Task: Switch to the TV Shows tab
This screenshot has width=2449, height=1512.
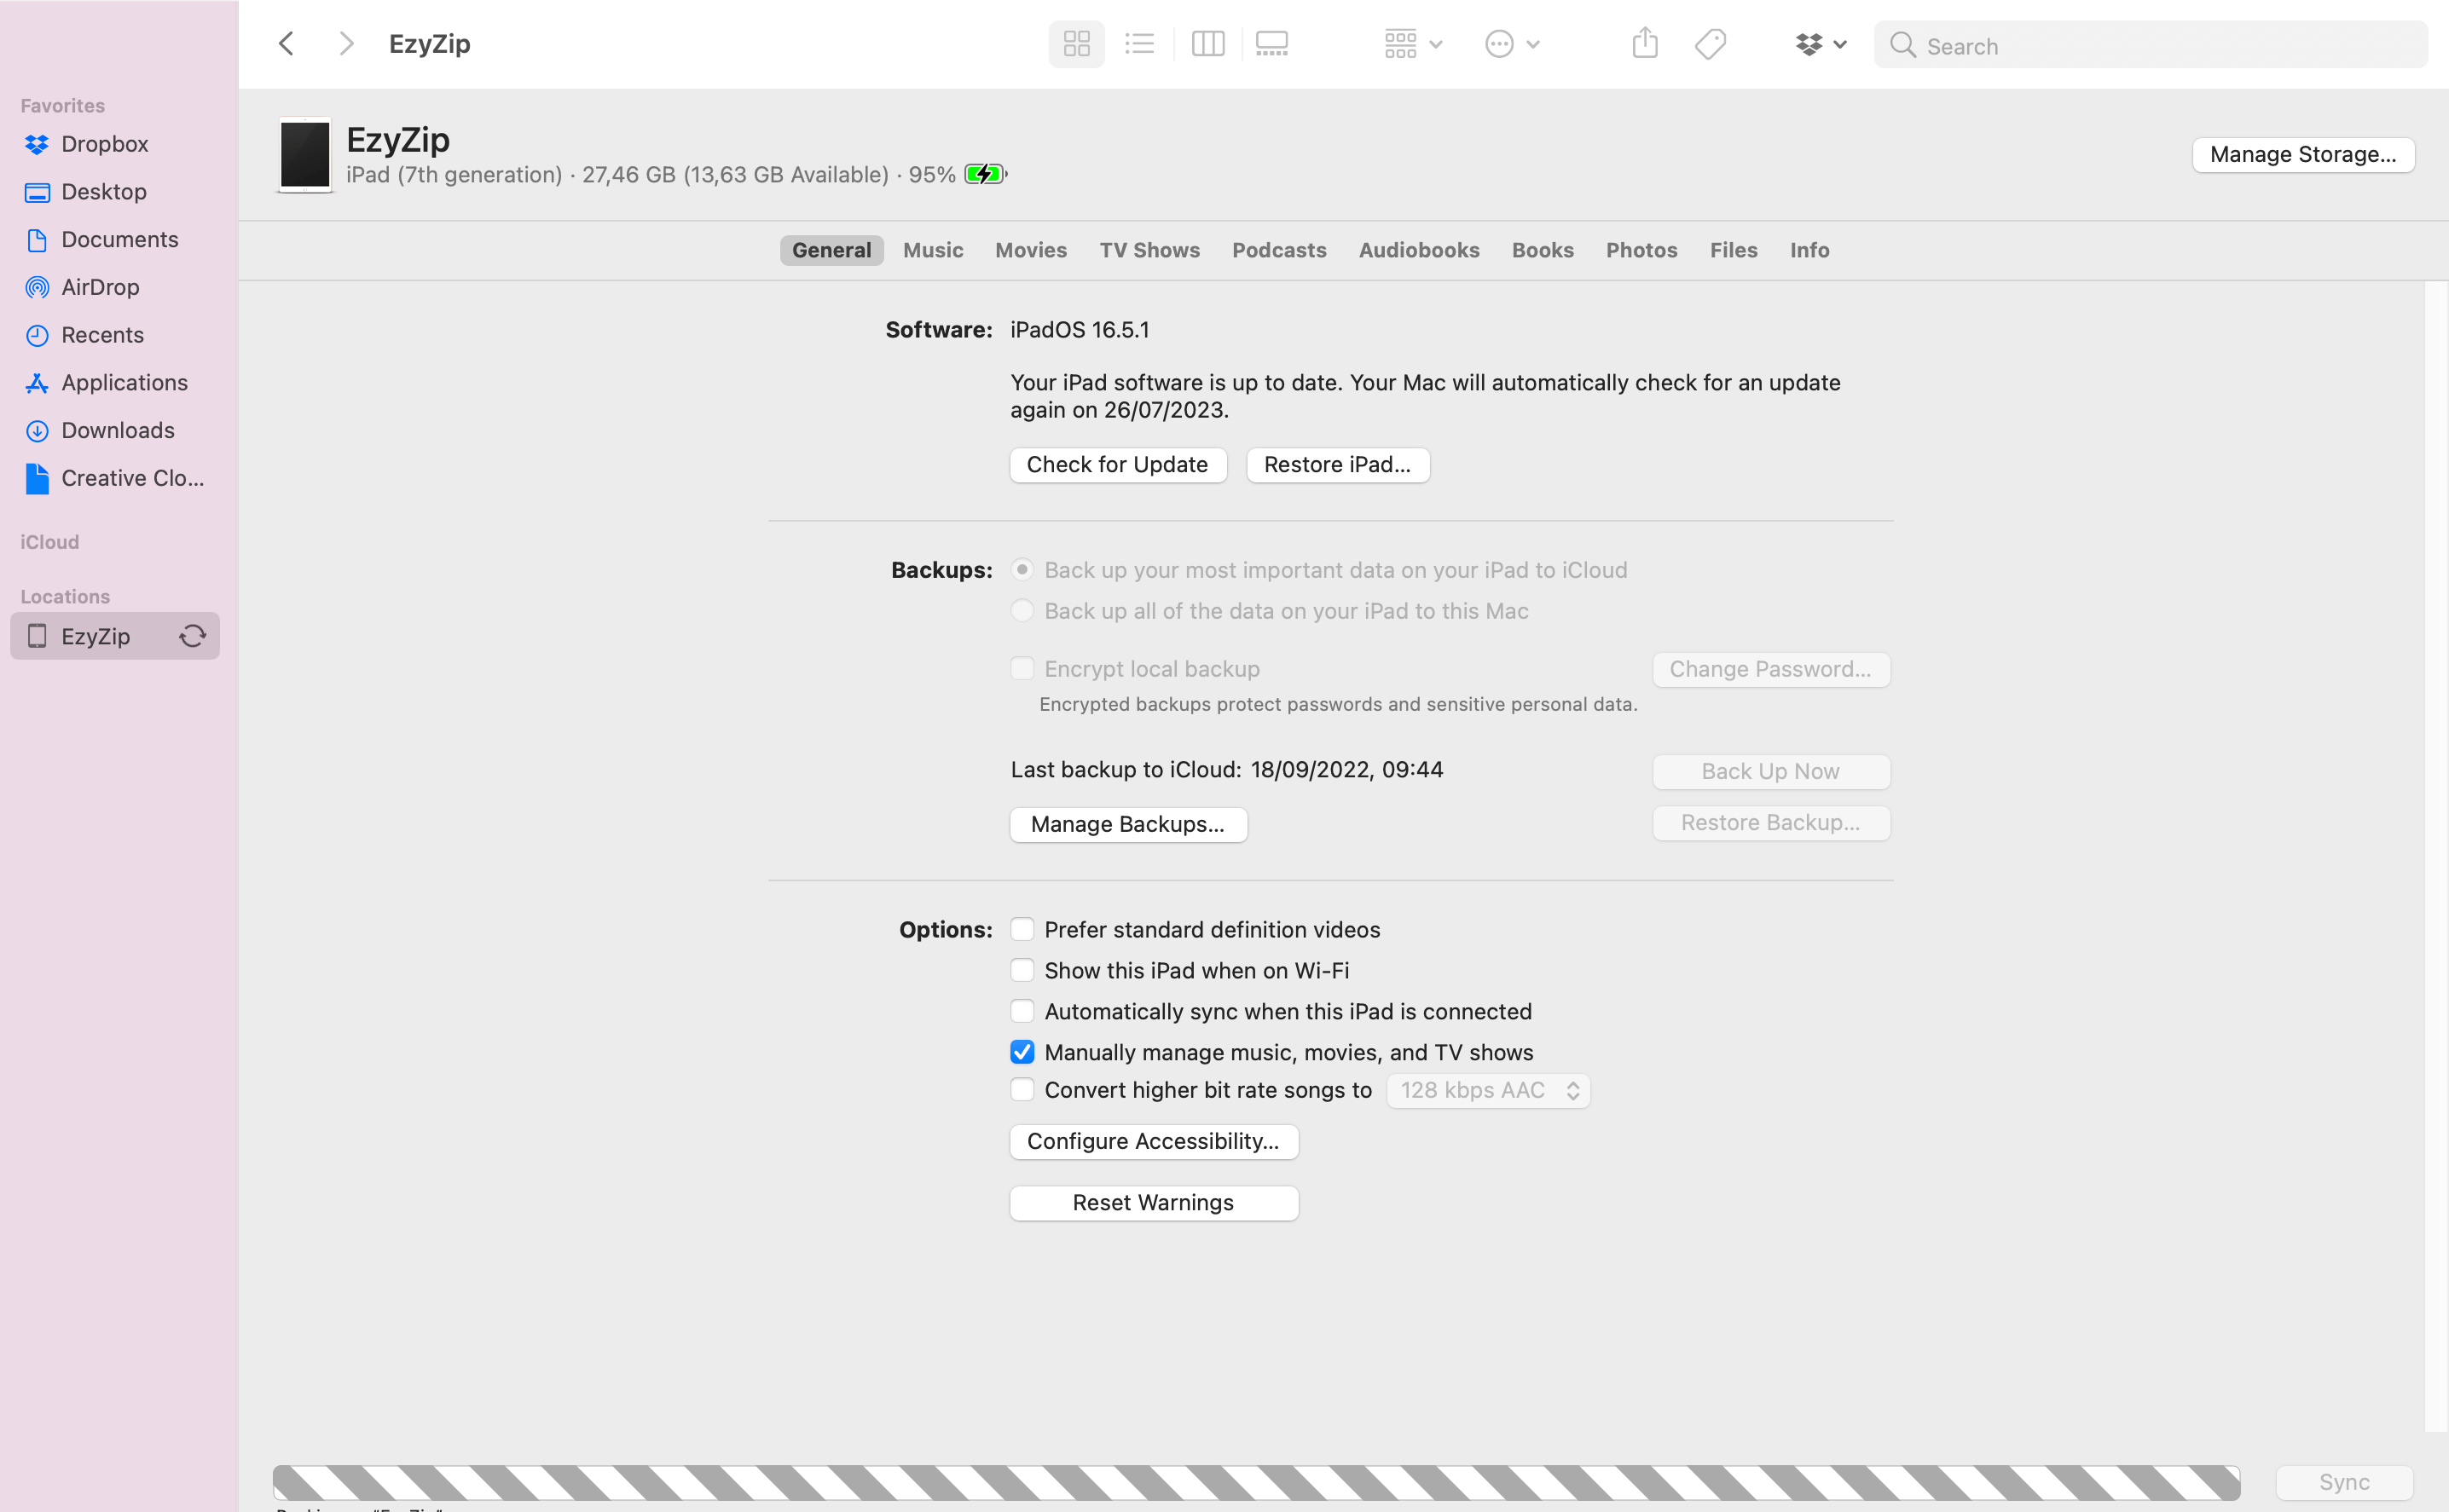Action: click(1149, 250)
